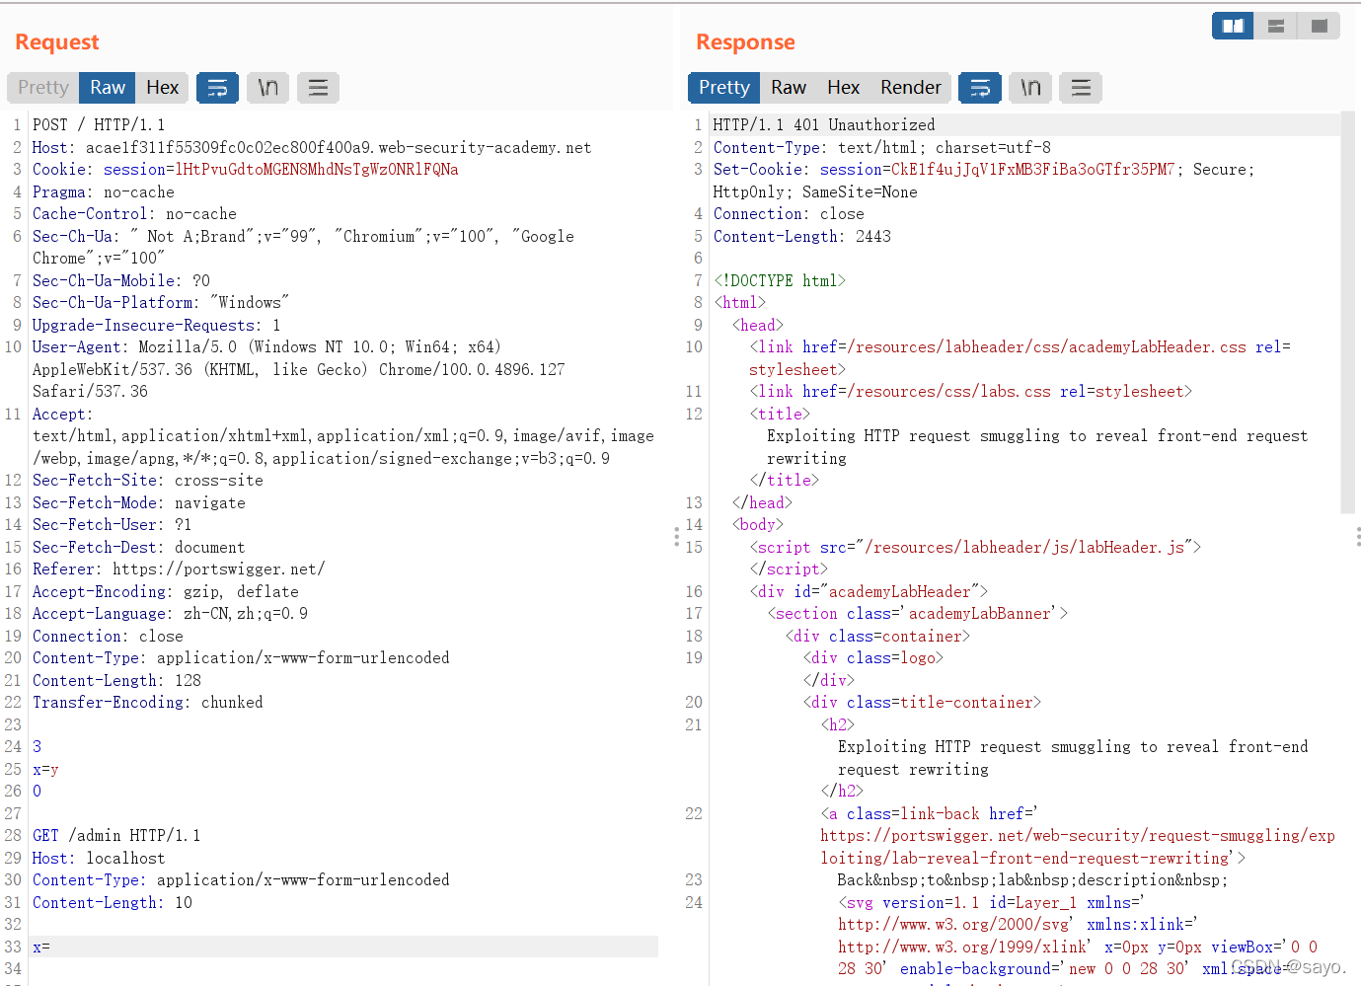Click the 'Connection: close' request header
This screenshot has width=1361, height=986.
pos(108,637)
